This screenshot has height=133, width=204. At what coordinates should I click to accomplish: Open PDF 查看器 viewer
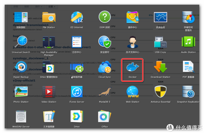(188, 67)
